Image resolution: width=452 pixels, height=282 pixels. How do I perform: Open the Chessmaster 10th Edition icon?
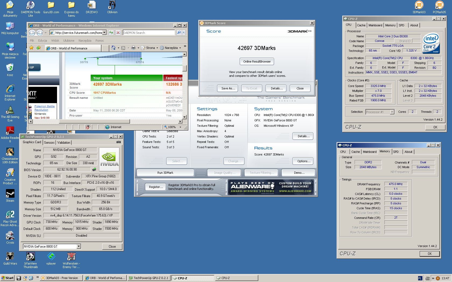click(10, 156)
